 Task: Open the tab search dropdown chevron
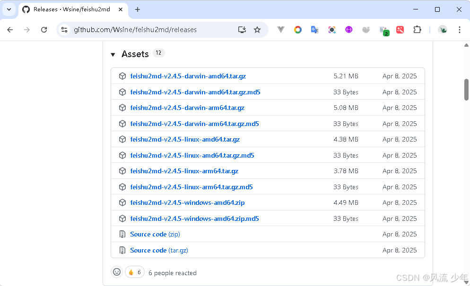tap(9, 9)
